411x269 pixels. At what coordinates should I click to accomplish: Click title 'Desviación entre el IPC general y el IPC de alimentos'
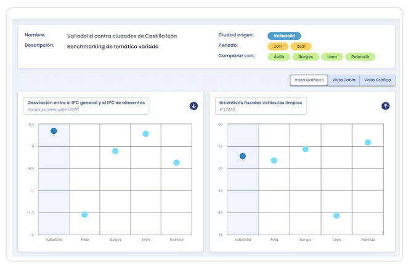pos(86,103)
